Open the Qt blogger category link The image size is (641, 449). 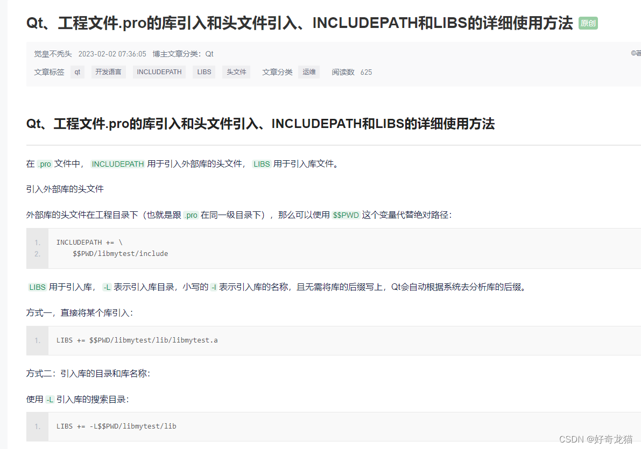[209, 54]
